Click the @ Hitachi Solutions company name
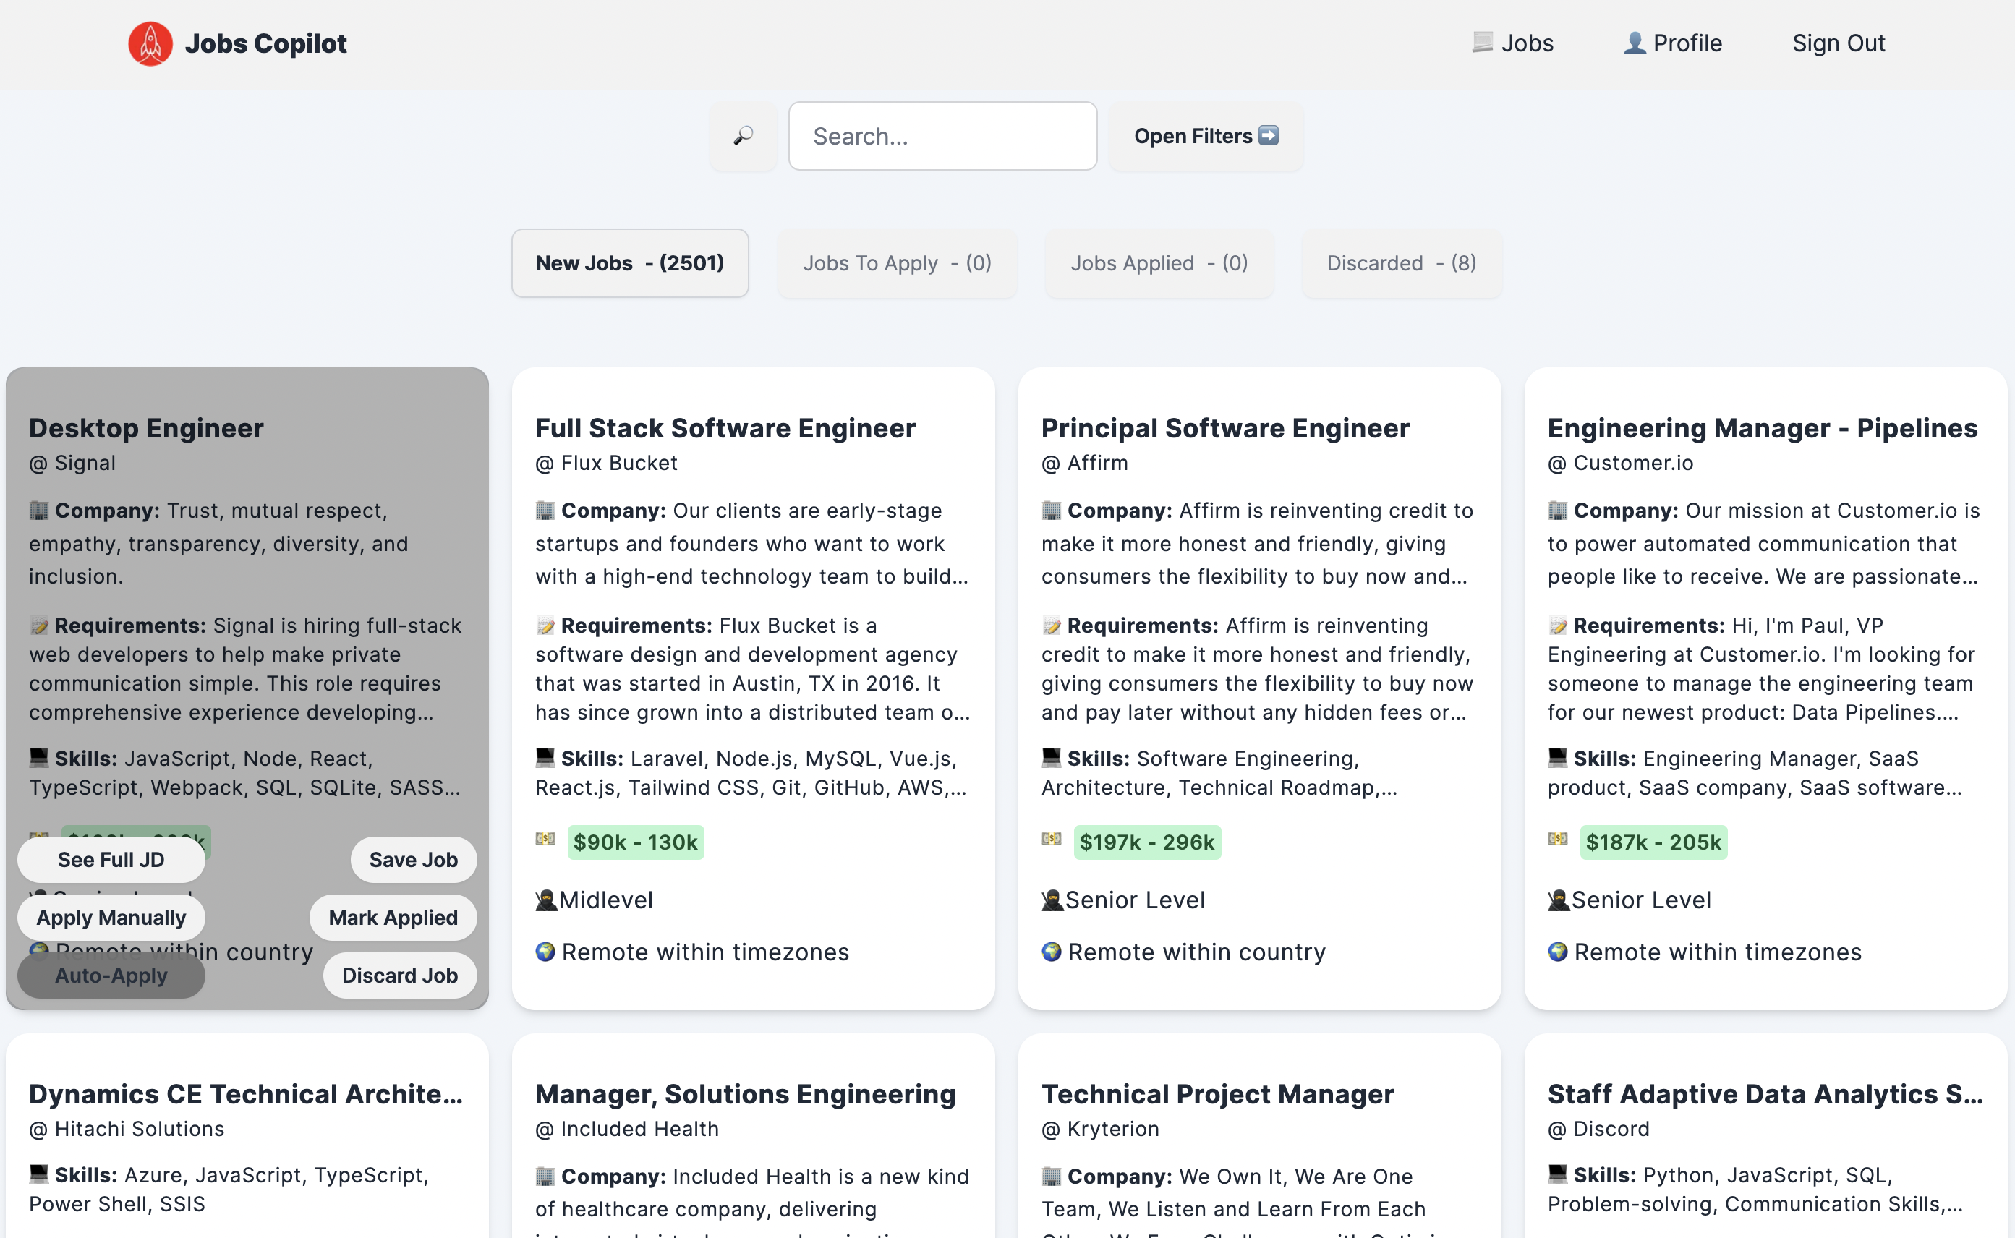Image resolution: width=2015 pixels, height=1238 pixels. coord(127,1129)
